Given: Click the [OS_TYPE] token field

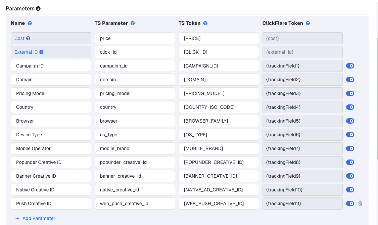Looking at the screenshot, I should point(219,135).
